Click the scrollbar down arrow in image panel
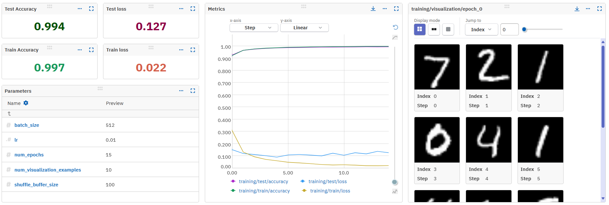Image resolution: width=609 pixels, height=205 pixels. [x=603, y=199]
